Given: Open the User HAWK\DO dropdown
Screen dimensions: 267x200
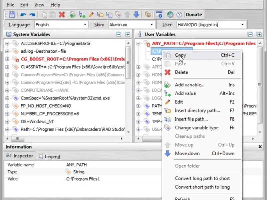Looking at the screenshot, I should tap(211, 25).
